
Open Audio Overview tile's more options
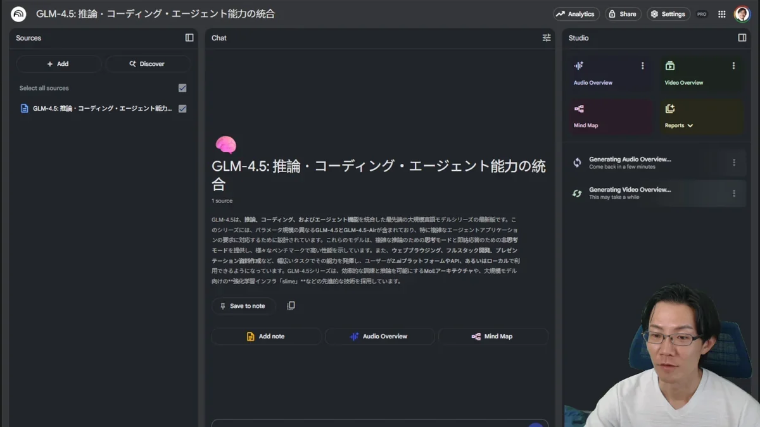click(643, 66)
